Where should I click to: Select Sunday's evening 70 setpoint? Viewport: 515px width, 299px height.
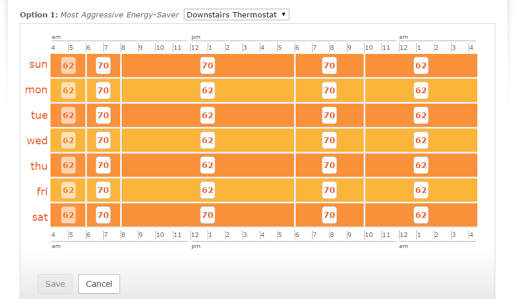(x=329, y=65)
